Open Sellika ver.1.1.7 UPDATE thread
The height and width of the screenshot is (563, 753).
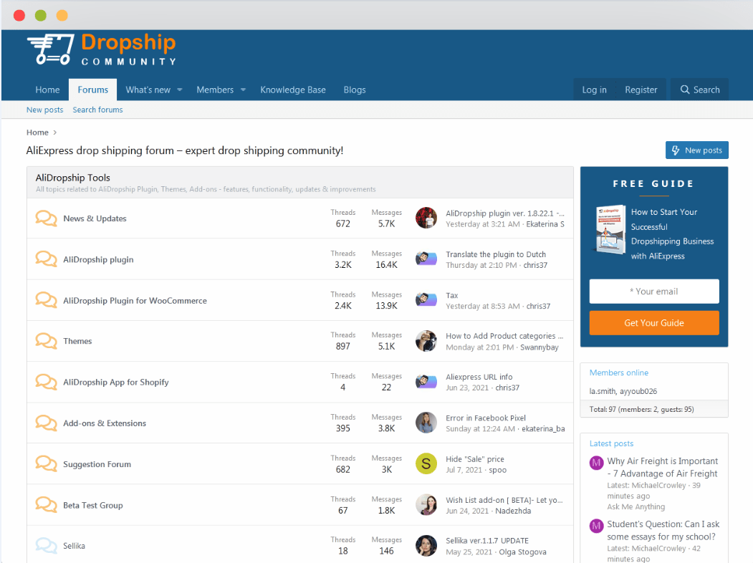click(487, 541)
